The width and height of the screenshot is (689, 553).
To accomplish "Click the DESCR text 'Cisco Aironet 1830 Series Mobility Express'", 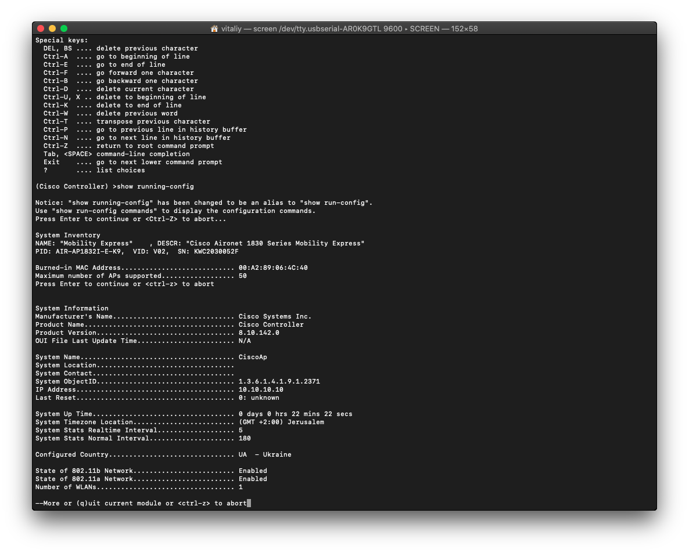I will (x=275, y=243).
